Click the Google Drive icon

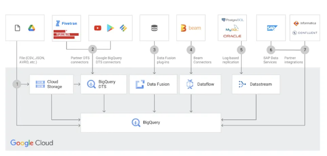(x=31, y=28)
